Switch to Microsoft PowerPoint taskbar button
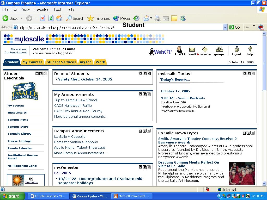This screenshot has height=200, width=267. (132, 196)
